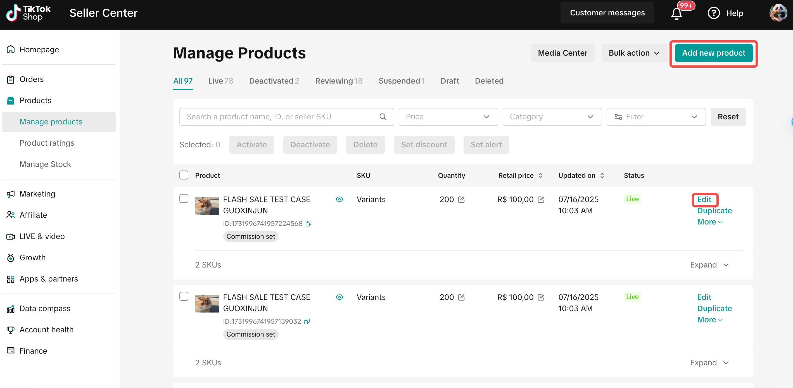Viewport: 793px width, 388px height.
Task: Click Add new product button
Action: tap(713, 53)
